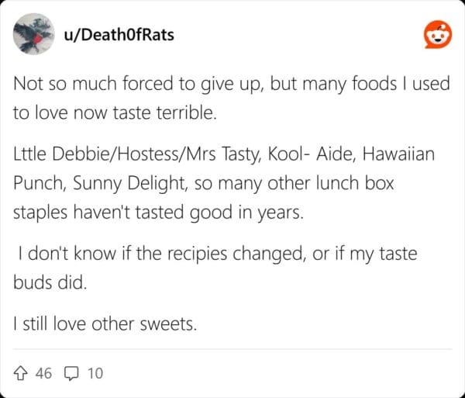The width and height of the screenshot is (465, 398).
Task: Click the comment count of 10
Action: click(95, 373)
